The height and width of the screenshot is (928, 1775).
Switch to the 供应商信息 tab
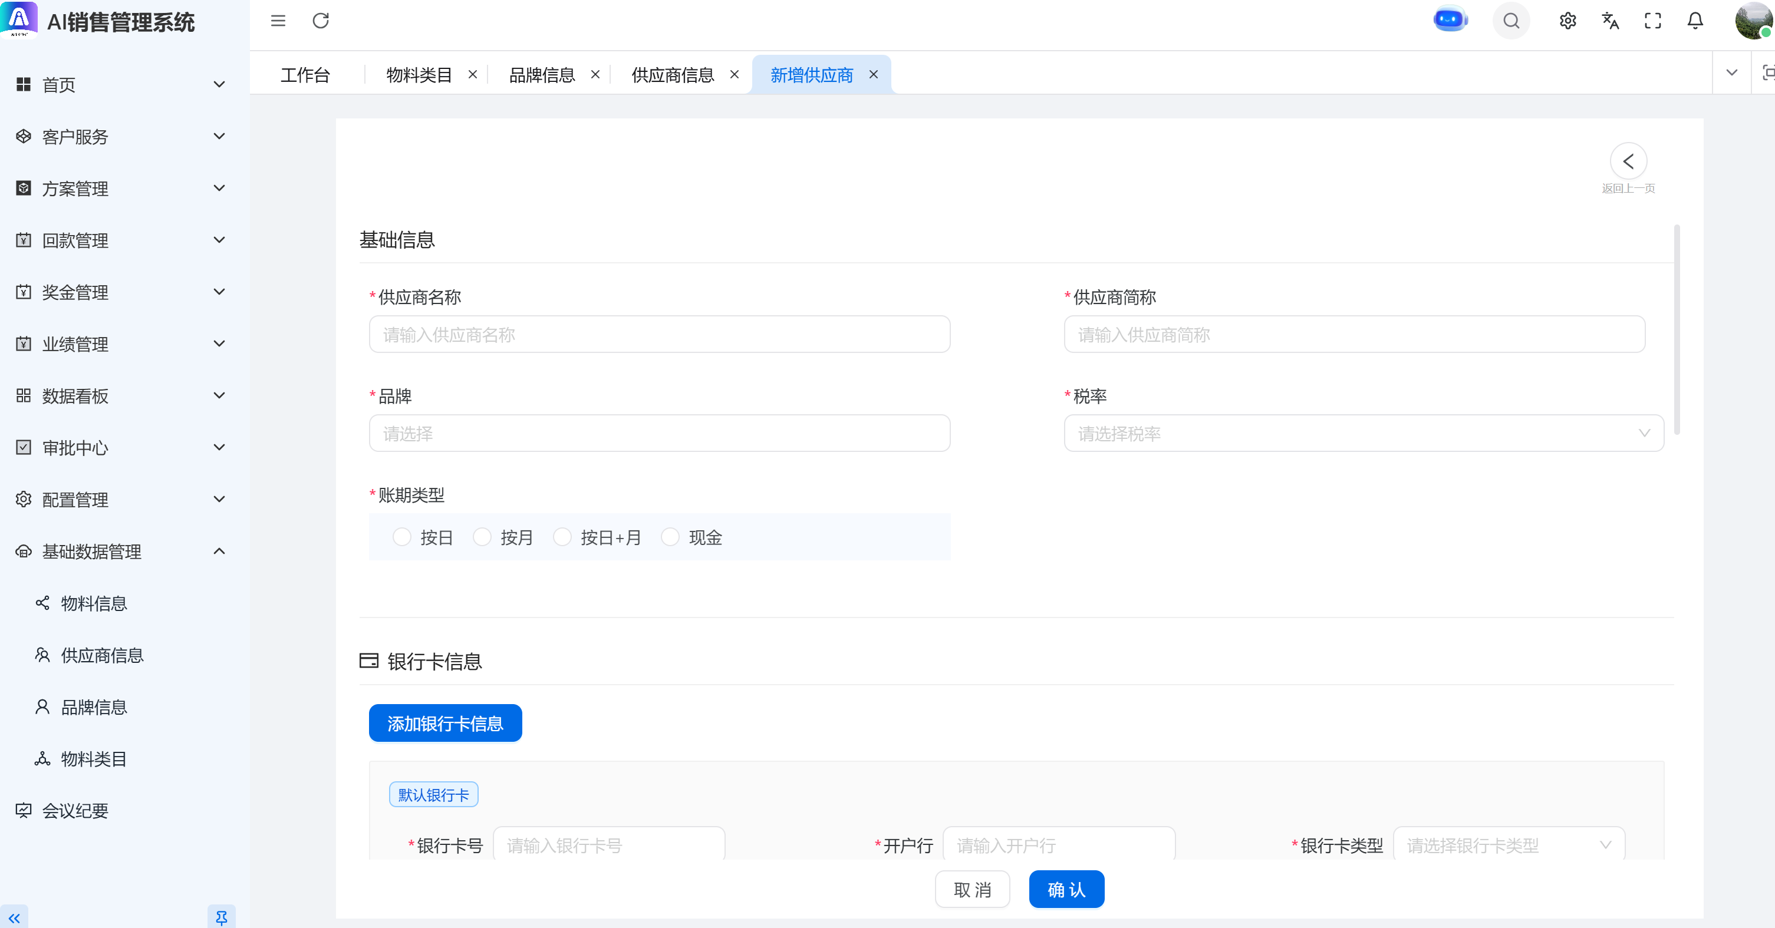(x=673, y=74)
